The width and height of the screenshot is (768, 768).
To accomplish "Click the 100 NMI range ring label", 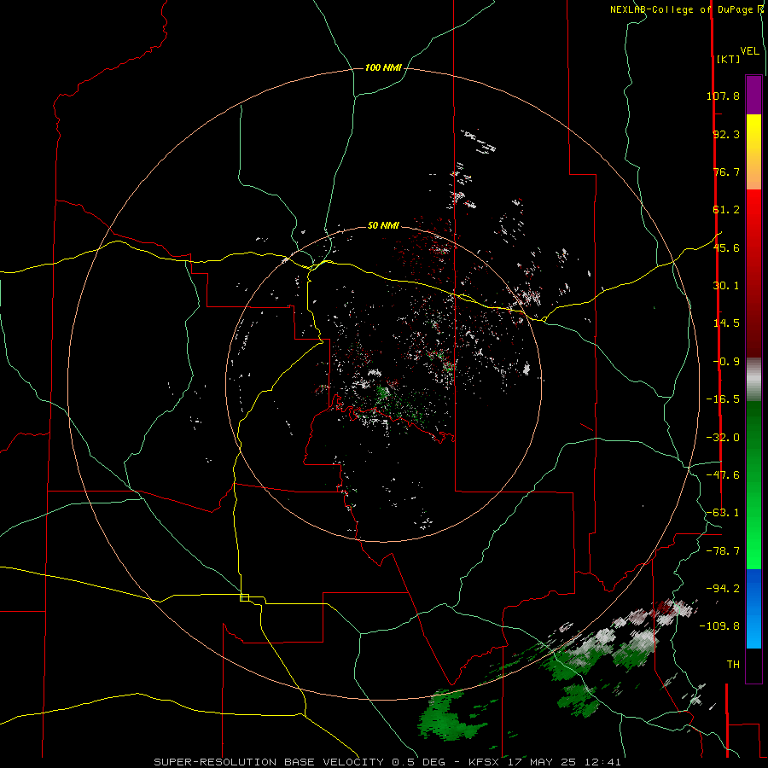I will click(x=383, y=67).
